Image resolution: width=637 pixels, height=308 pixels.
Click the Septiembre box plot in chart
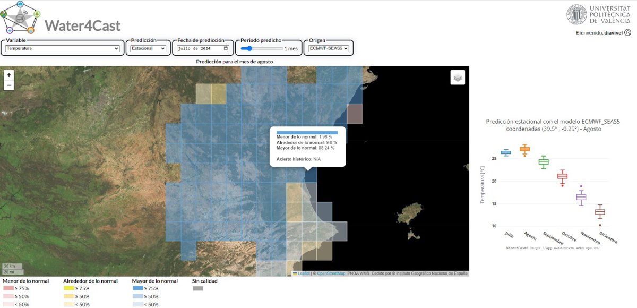click(544, 162)
